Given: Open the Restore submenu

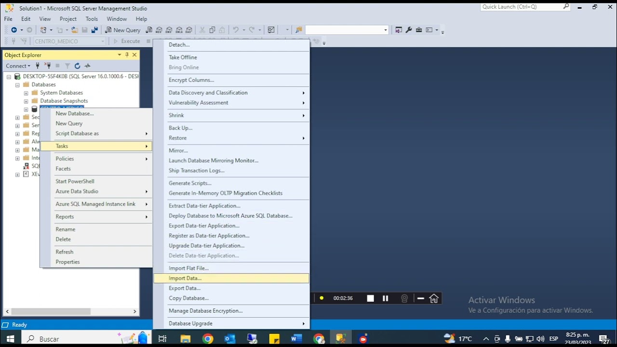Looking at the screenshot, I should [231, 138].
